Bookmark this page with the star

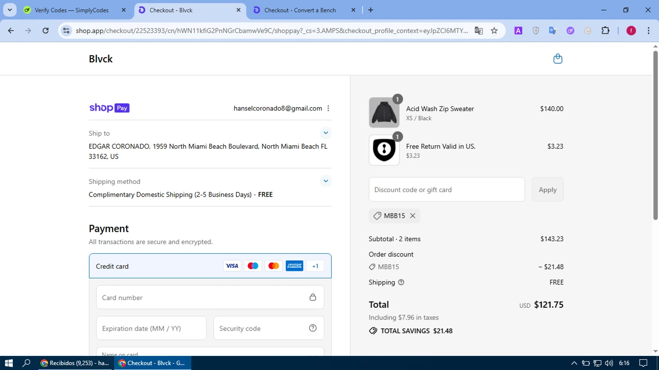(x=494, y=31)
